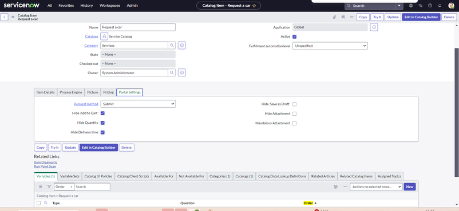Screen dimensions: 459x211
Task: Switch to the Item Details tab
Action: click(45, 92)
